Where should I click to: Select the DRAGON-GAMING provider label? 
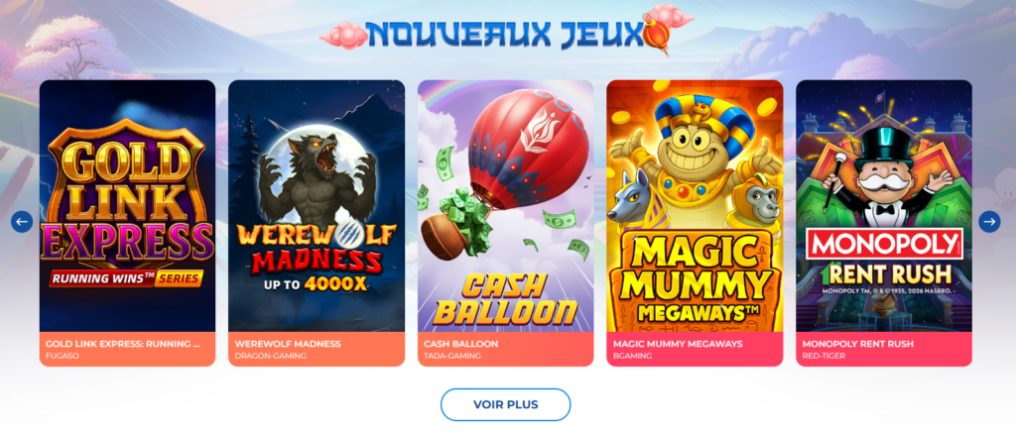[x=270, y=357]
